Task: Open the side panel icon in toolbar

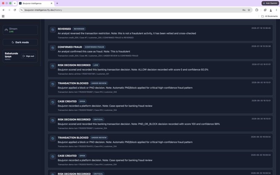Action: tap(265, 10)
